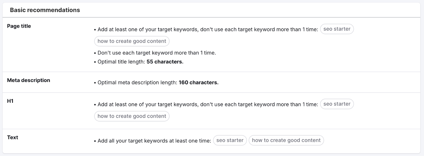The image size is (424, 156).
Task: Click the first recommendation bullet under Page title
Action: [207, 29]
